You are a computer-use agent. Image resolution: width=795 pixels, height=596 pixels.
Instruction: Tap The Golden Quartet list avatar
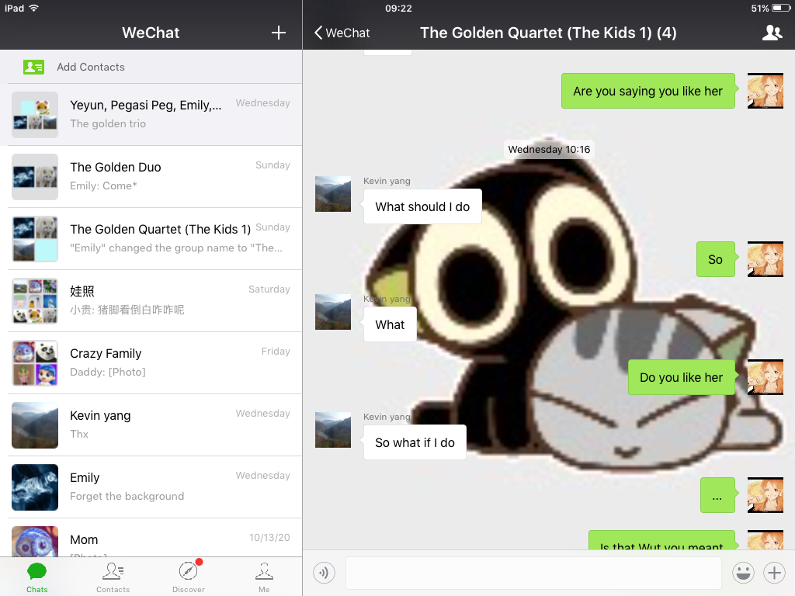point(35,239)
